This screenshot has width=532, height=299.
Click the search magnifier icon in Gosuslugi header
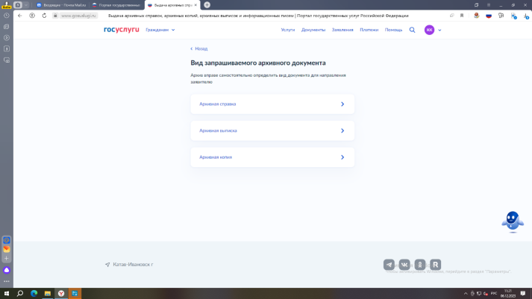pyautogui.click(x=412, y=30)
